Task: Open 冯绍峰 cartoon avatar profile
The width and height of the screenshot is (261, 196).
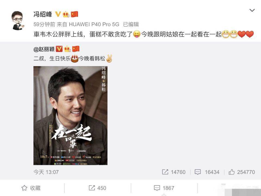Action: click(x=18, y=21)
